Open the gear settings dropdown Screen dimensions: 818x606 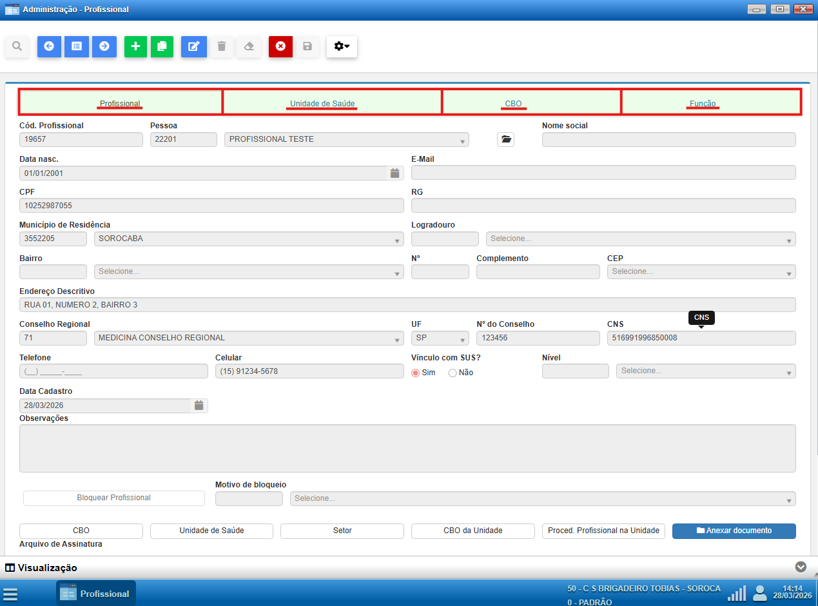[342, 46]
